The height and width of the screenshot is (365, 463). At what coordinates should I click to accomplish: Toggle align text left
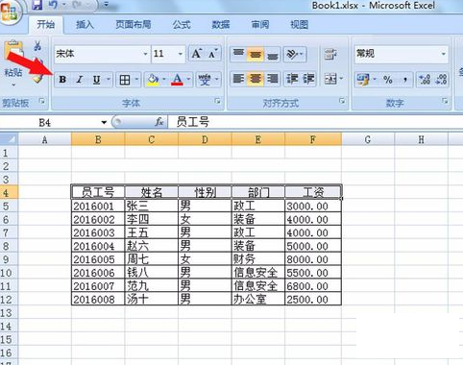(x=238, y=79)
